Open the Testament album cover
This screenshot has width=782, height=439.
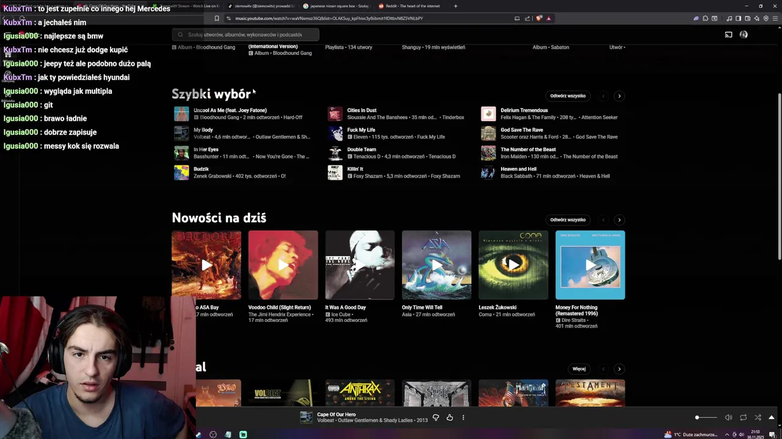pos(590,393)
